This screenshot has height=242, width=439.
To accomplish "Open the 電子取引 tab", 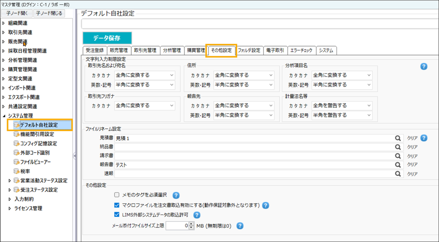I will click(x=275, y=50).
